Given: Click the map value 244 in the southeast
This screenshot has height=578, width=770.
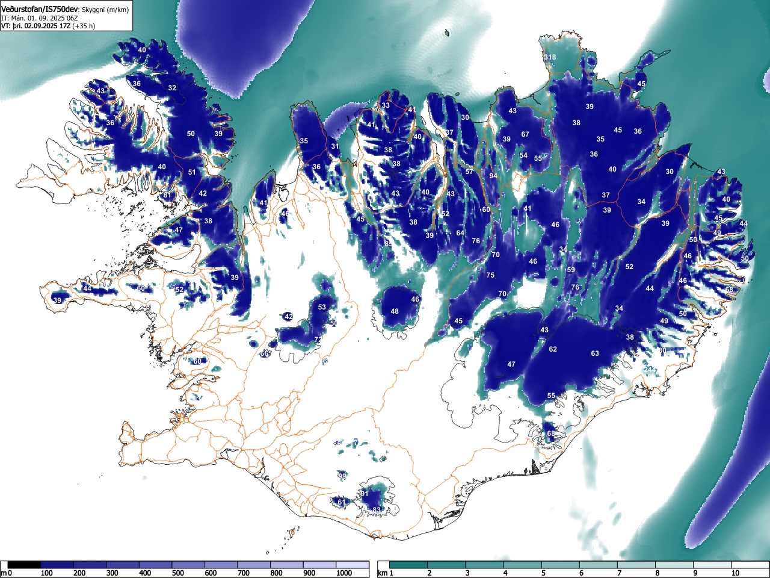Looking at the screenshot, I should [x=651, y=370].
